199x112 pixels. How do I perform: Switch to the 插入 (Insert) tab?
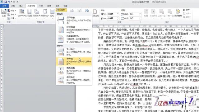[x=21, y=6]
